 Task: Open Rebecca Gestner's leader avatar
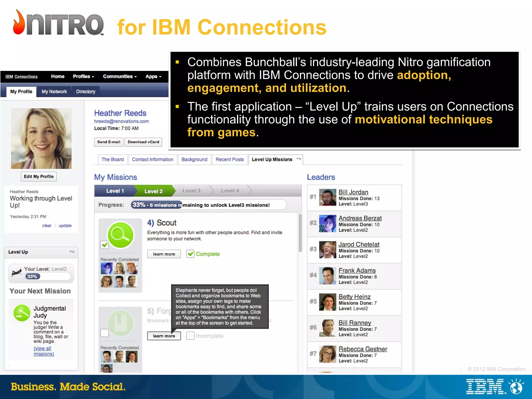pyautogui.click(x=328, y=354)
